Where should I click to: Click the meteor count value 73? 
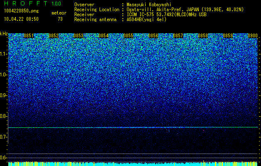(x=60, y=19)
